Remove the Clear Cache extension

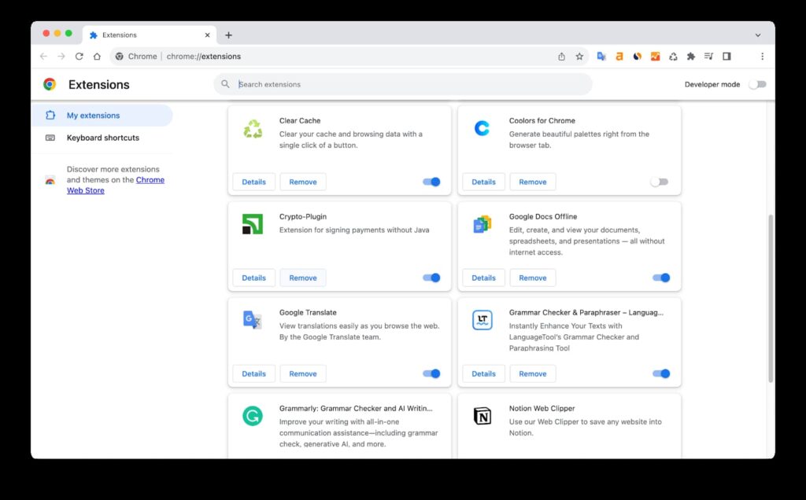[x=303, y=182]
